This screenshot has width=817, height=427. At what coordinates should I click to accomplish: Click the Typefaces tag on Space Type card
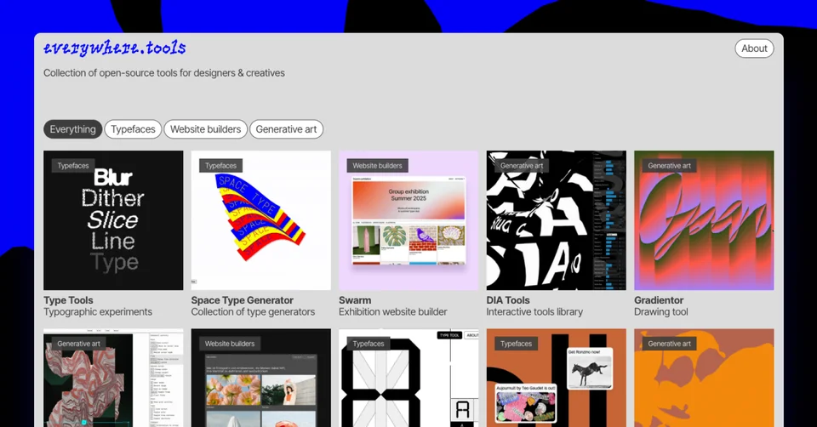tap(220, 166)
